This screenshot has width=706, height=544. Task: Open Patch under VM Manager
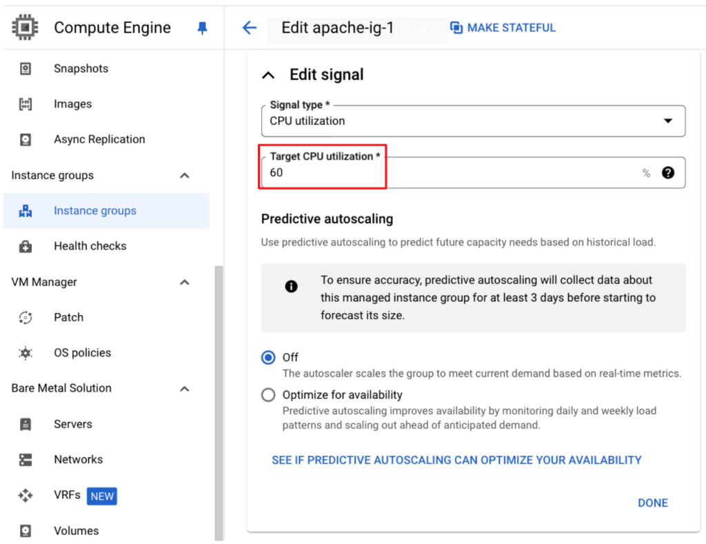point(68,317)
